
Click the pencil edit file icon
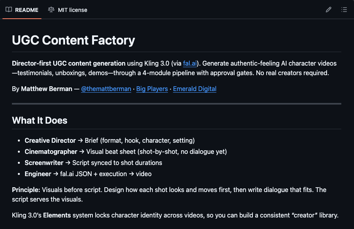click(328, 10)
